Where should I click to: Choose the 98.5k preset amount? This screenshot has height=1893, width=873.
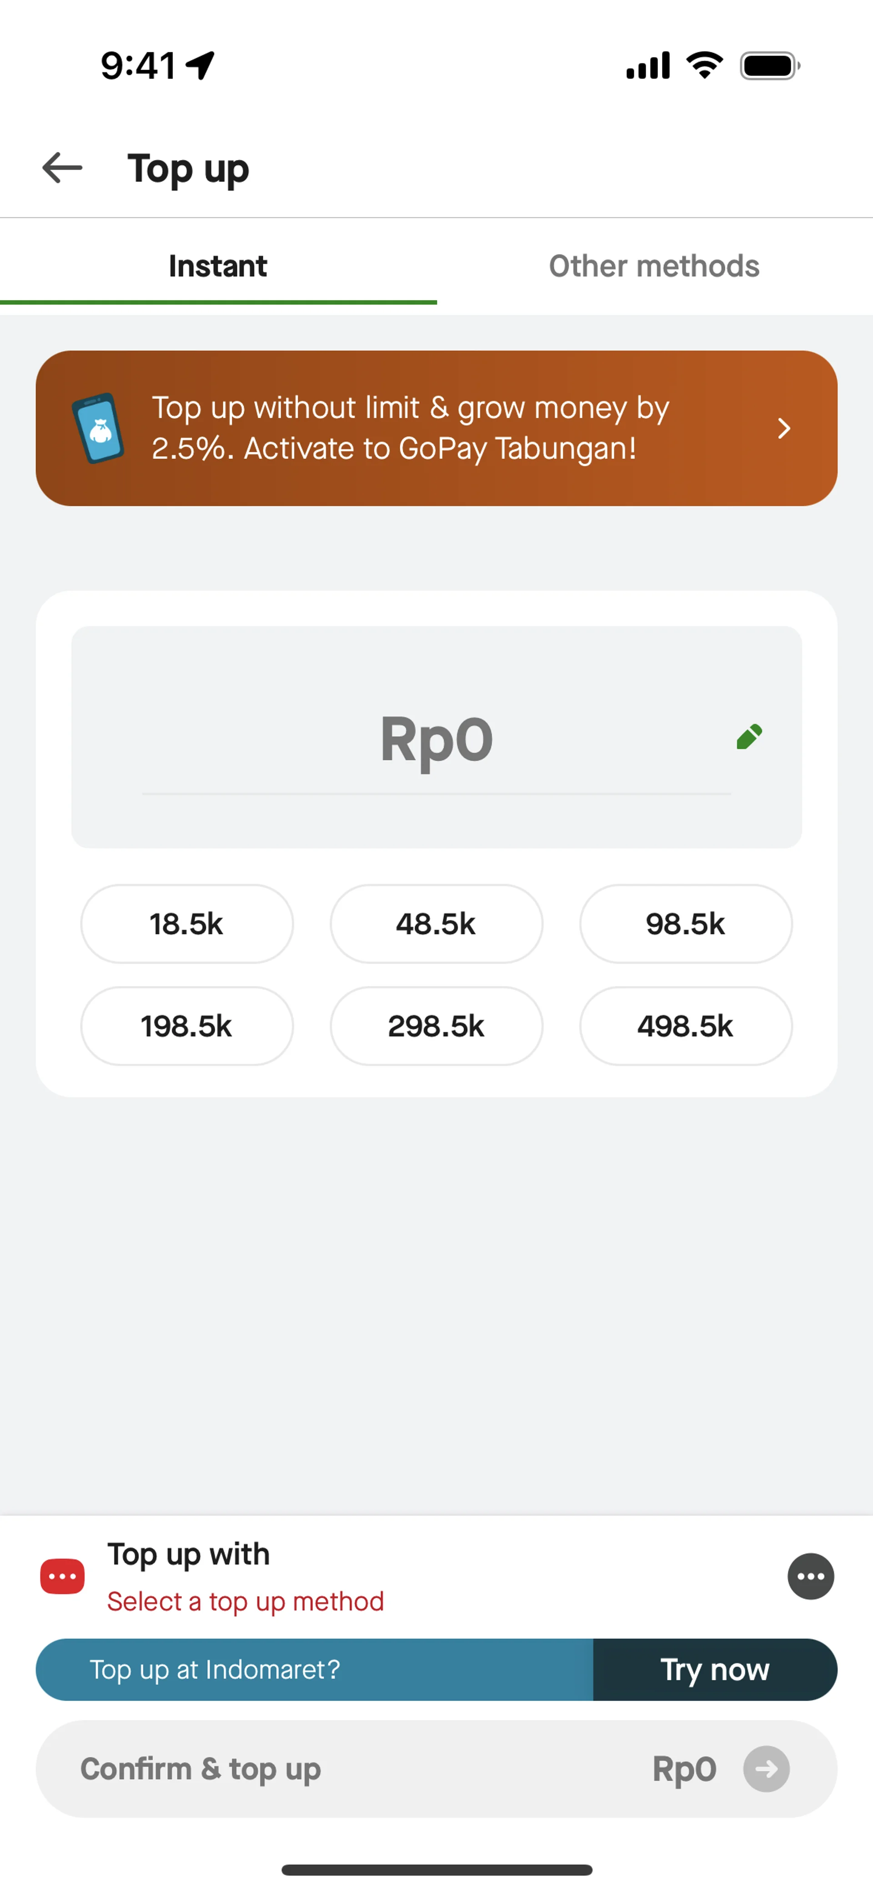point(686,924)
